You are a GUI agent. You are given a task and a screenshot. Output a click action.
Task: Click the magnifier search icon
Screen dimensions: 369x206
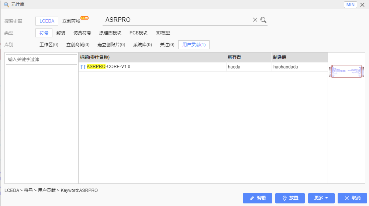click(263, 20)
